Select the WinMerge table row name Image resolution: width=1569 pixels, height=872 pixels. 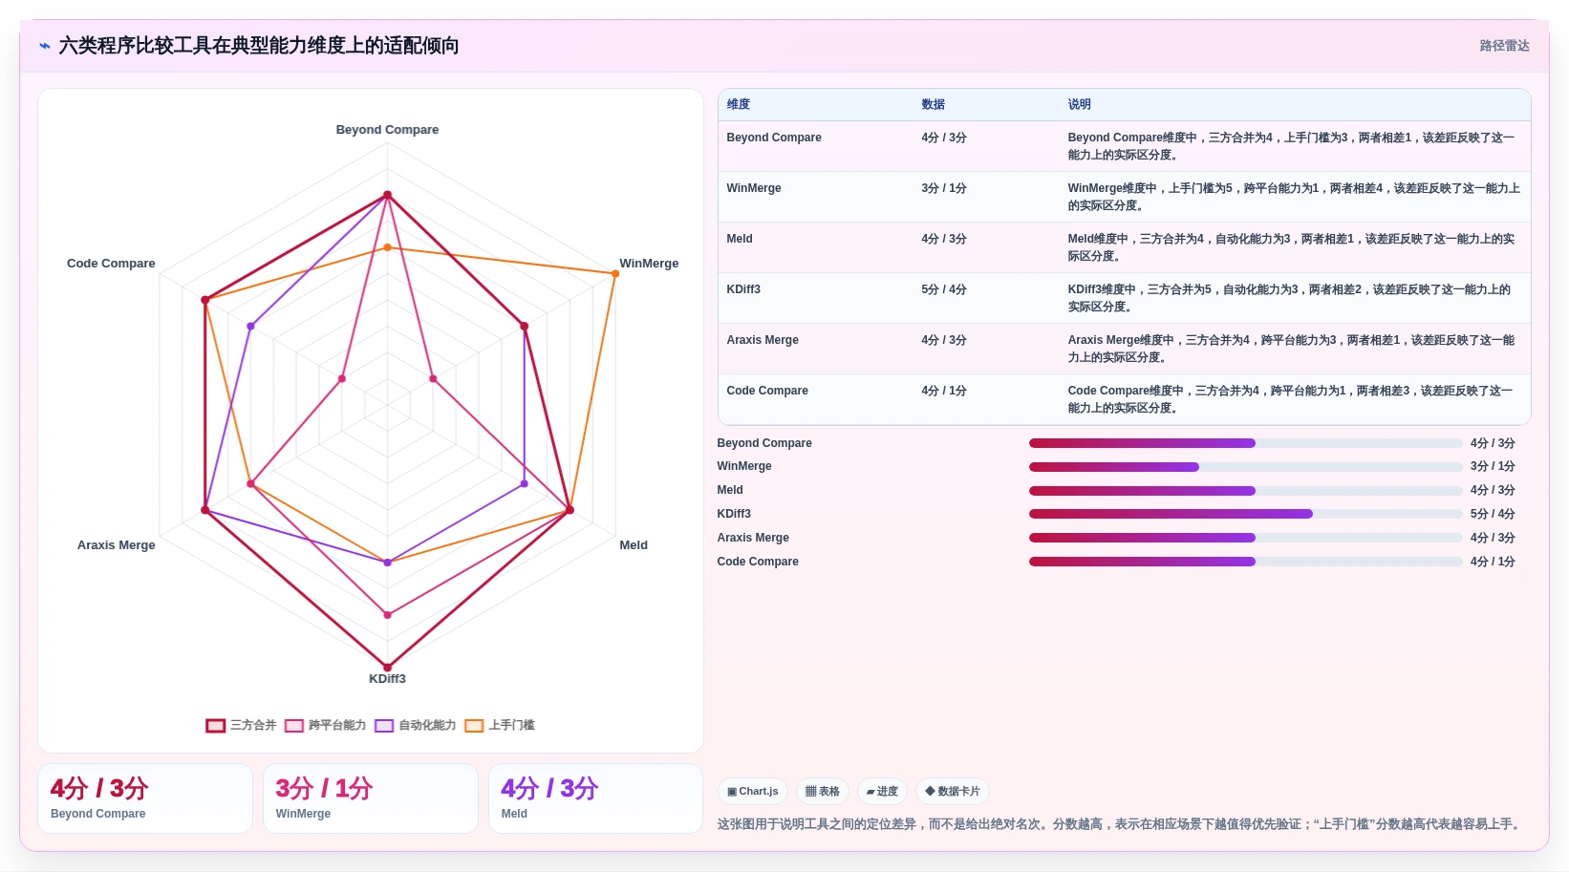tap(754, 188)
